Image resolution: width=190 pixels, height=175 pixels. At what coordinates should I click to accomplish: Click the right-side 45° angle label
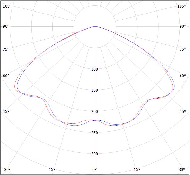tap(183, 111)
